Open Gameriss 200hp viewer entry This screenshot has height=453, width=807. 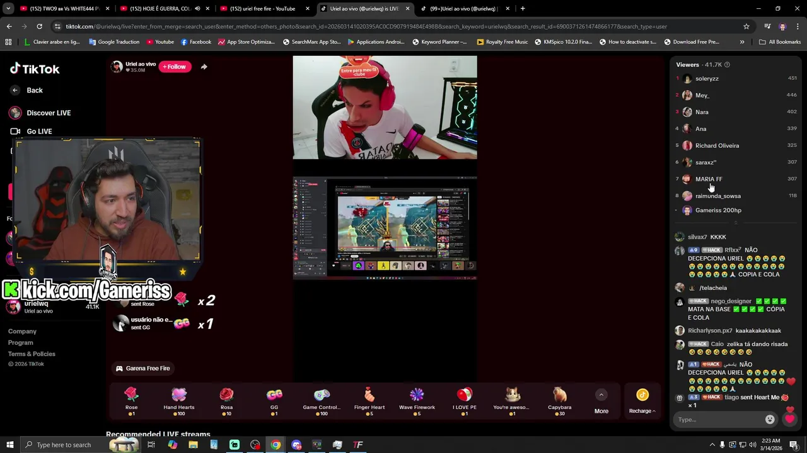(x=736, y=210)
